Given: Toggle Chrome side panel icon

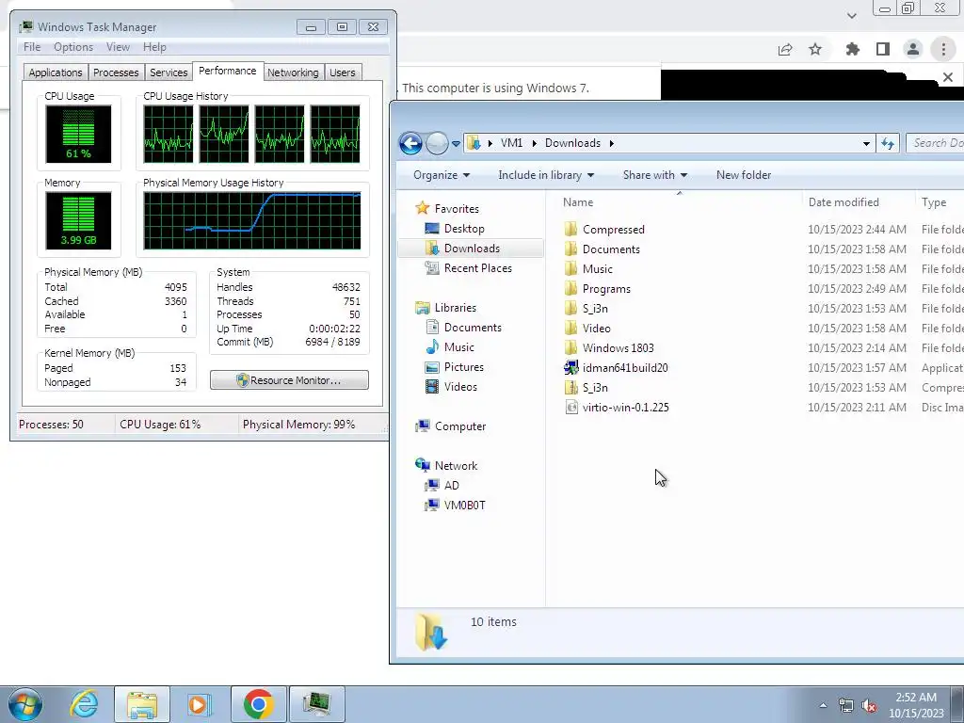Looking at the screenshot, I should coord(883,49).
